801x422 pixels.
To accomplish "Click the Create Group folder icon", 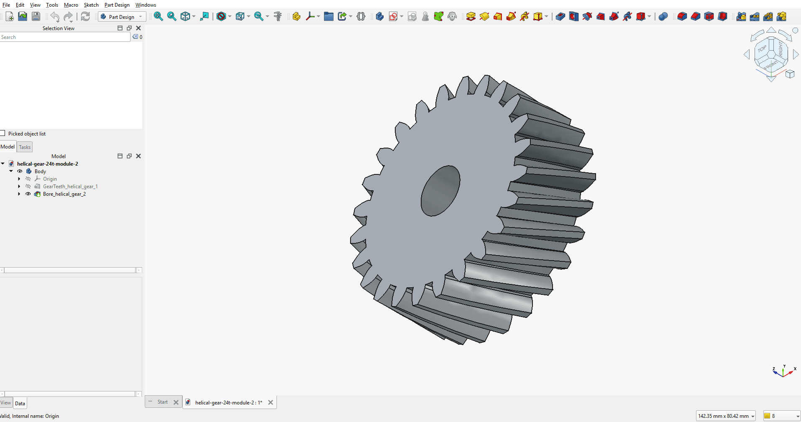I will pyautogui.click(x=329, y=17).
